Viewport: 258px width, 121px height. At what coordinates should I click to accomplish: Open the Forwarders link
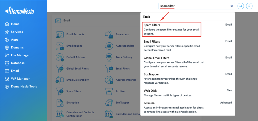click(x=122, y=35)
